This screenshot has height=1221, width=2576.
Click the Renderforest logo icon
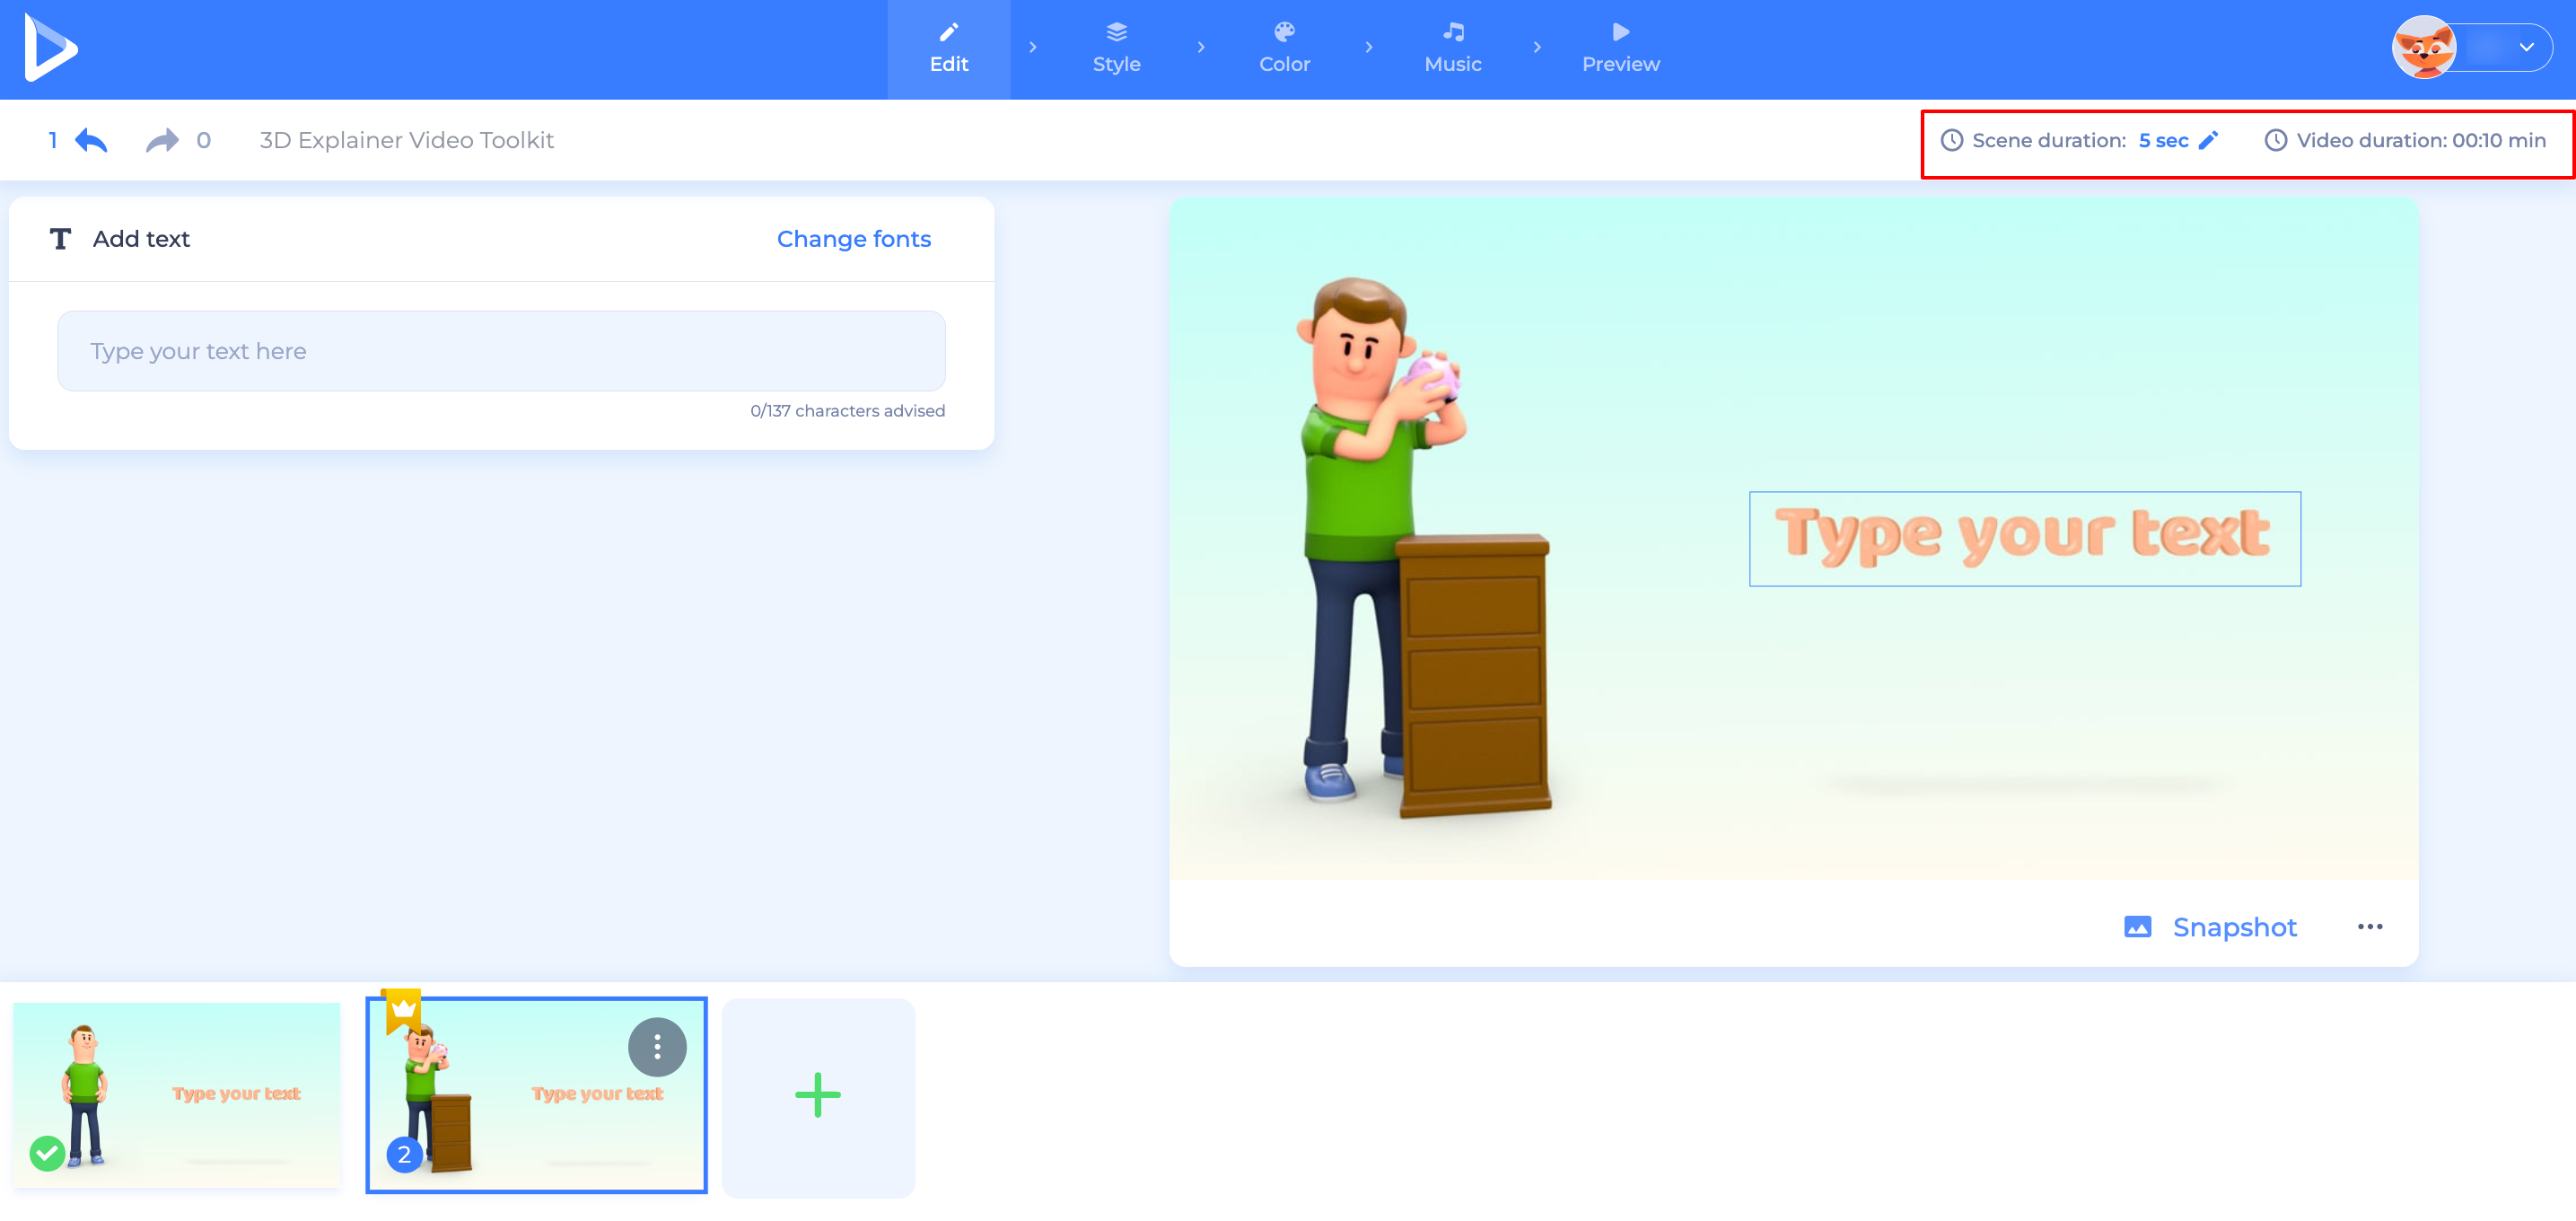coord(50,48)
